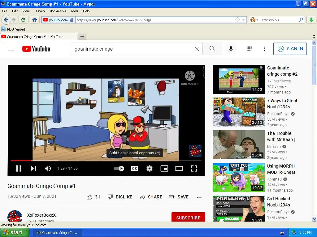Click the video progress bar
This screenshot has width=317, height=237.
tap(106, 160)
